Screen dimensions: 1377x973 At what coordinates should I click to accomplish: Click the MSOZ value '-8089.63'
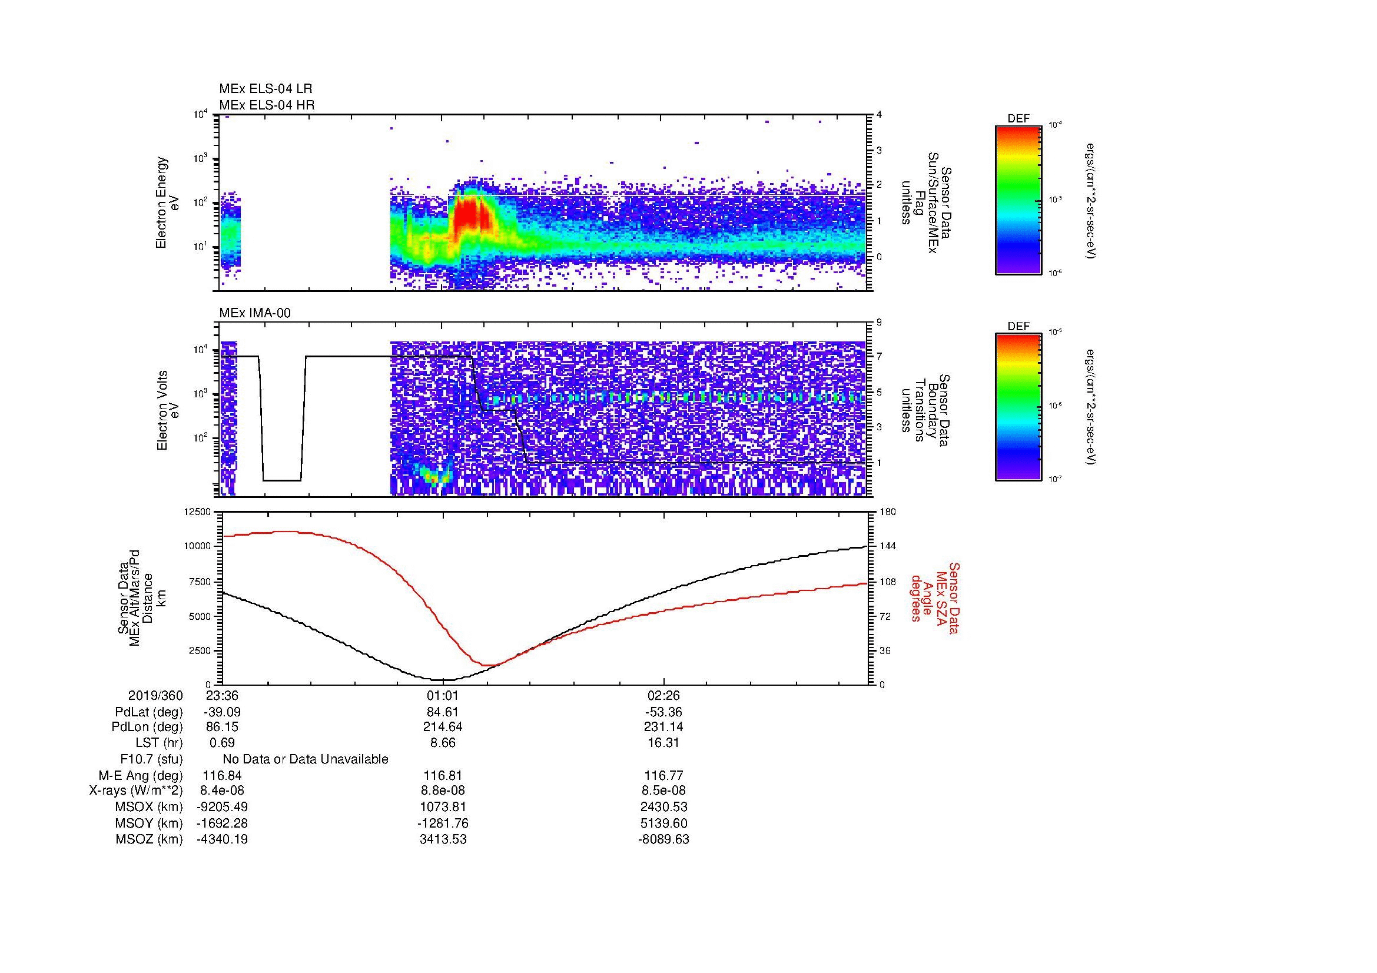(663, 839)
